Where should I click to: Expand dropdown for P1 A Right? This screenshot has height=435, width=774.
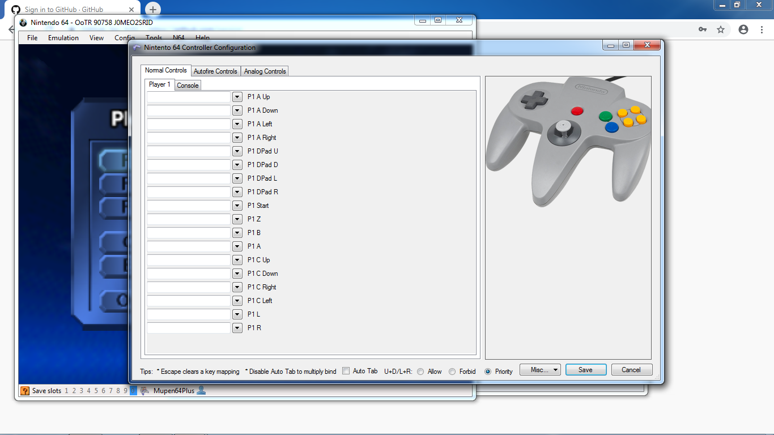point(237,138)
